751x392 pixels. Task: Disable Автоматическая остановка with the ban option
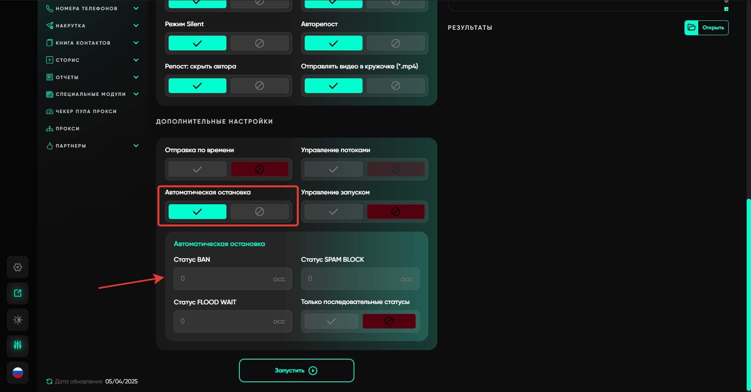[259, 212]
